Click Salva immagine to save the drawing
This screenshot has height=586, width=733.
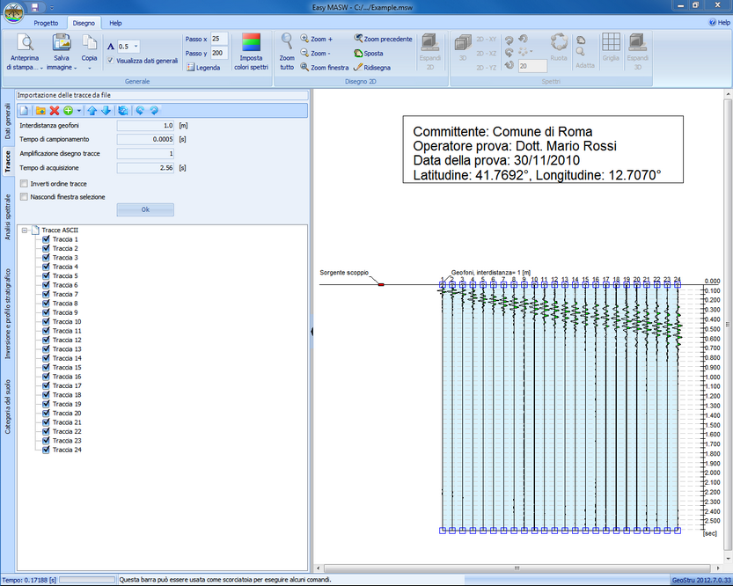point(62,42)
